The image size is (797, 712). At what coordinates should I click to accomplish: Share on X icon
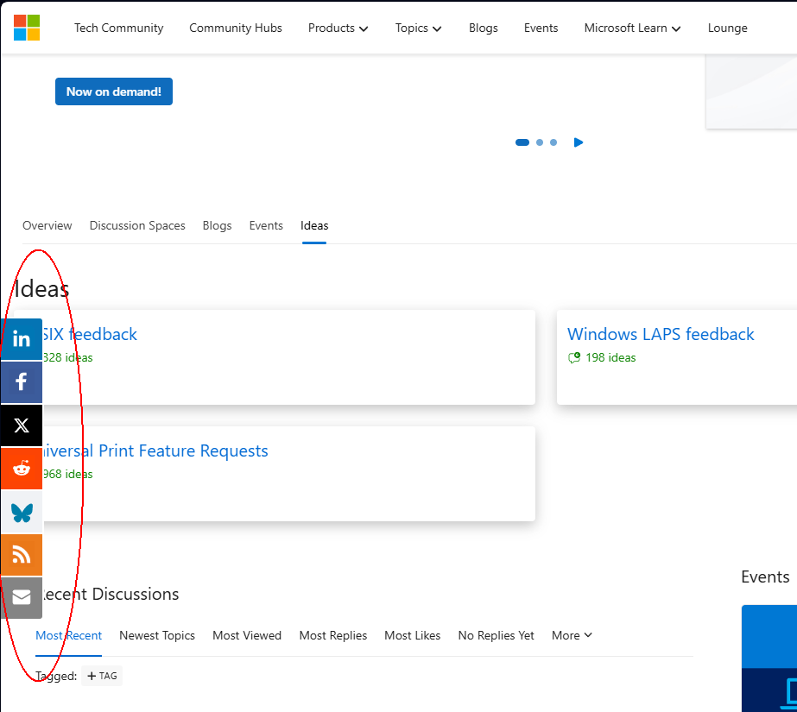click(x=22, y=425)
